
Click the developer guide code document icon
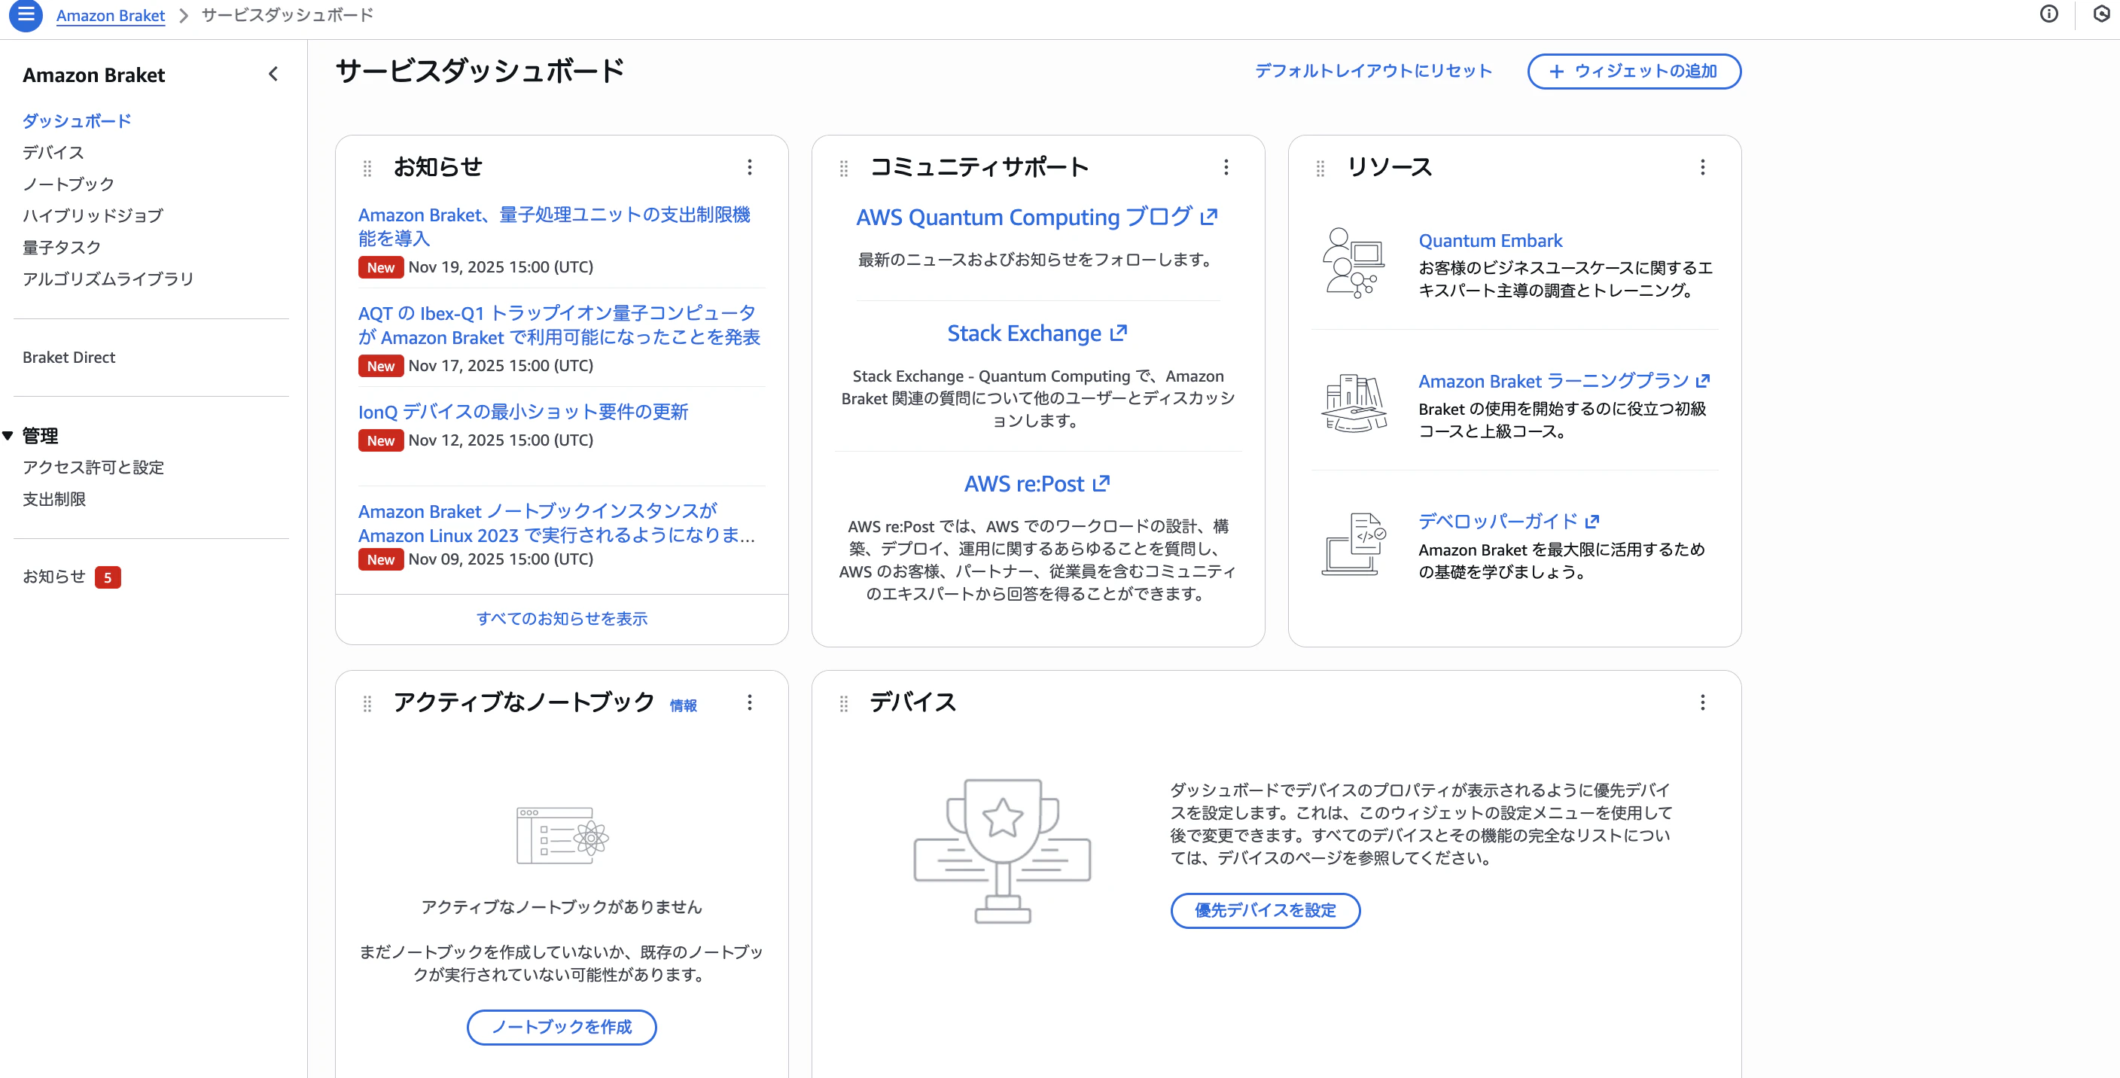click(1354, 544)
